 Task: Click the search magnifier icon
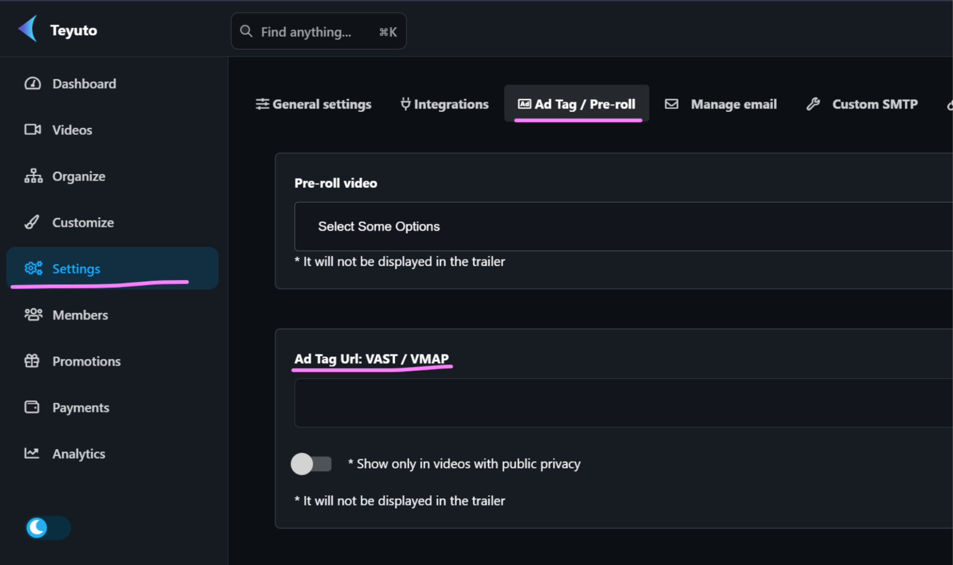pos(246,31)
